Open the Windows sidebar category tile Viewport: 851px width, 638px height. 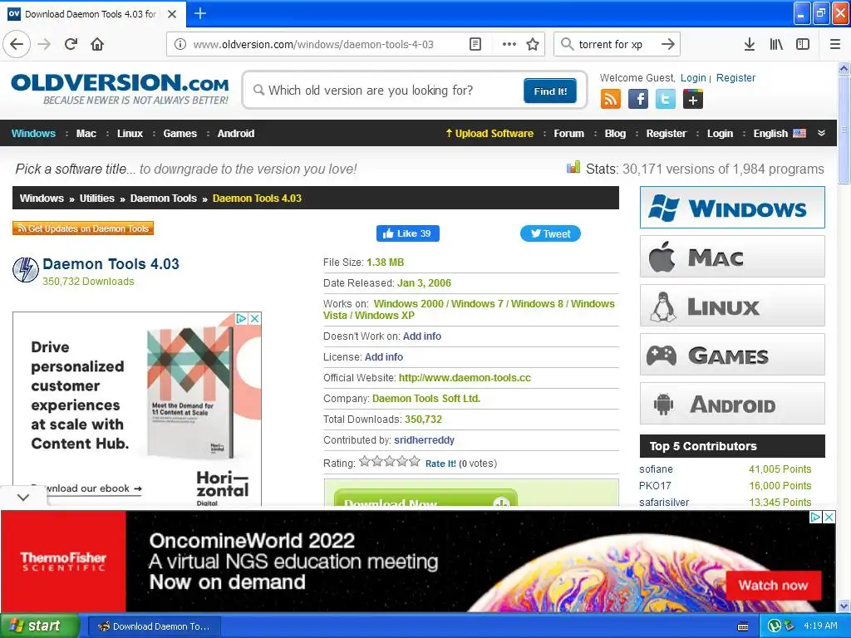coord(732,208)
